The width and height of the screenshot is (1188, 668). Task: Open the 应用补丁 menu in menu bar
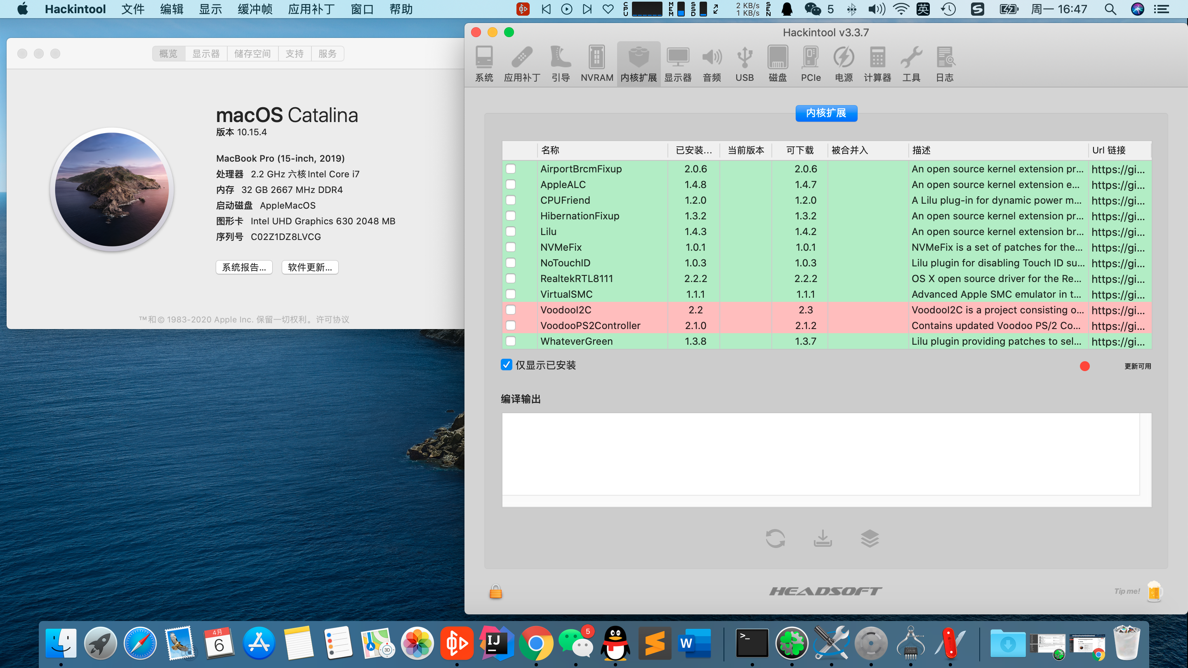point(311,9)
